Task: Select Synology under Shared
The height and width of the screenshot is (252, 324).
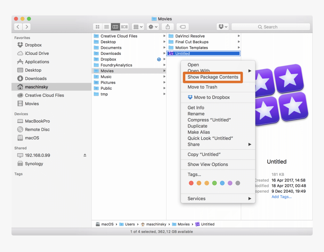Action: tap(34, 164)
